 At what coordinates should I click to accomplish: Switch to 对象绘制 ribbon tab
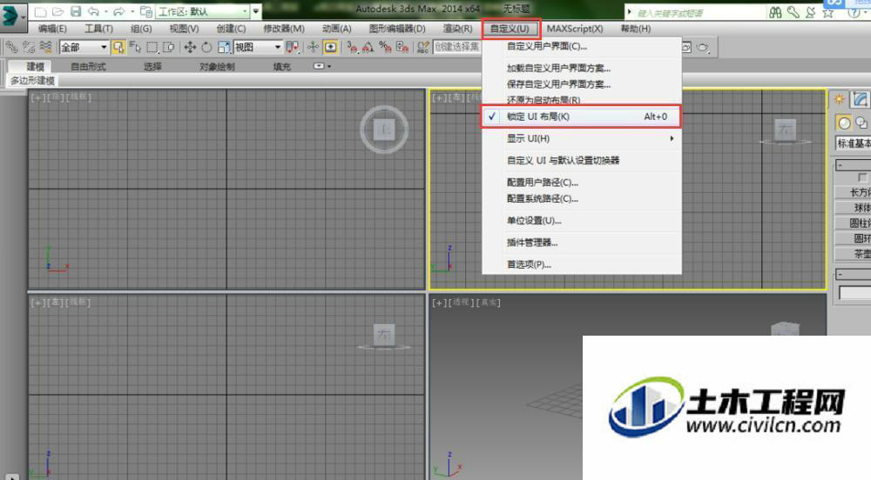217,66
